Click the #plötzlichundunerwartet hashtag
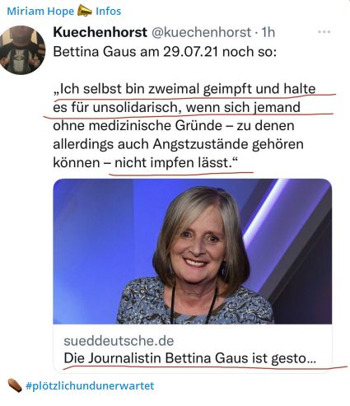 pyautogui.click(x=90, y=385)
